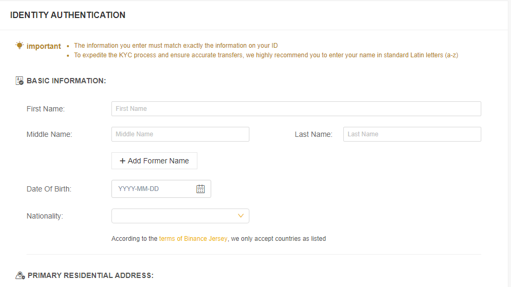Open the Nationality combo box
Viewport: 511px width, 287px height.
(180, 216)
